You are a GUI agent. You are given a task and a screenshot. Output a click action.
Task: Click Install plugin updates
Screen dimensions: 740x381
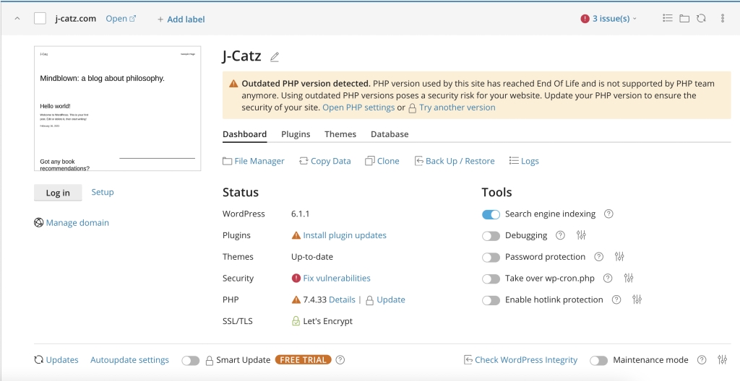click(345, 235)
